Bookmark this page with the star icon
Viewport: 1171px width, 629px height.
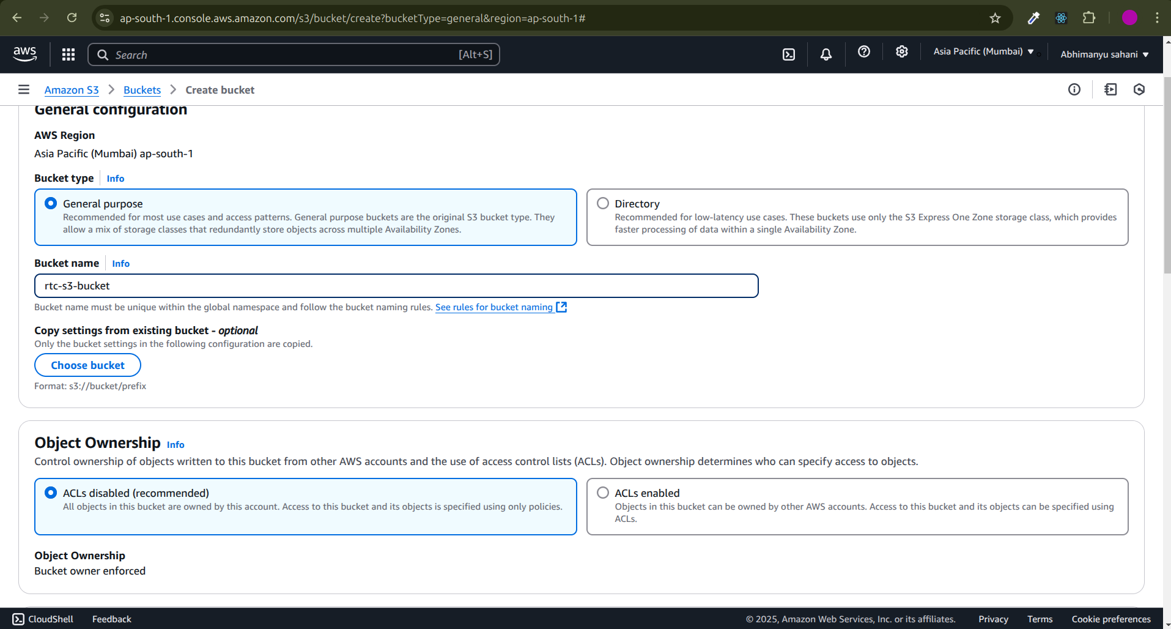(x=995, y=18)
